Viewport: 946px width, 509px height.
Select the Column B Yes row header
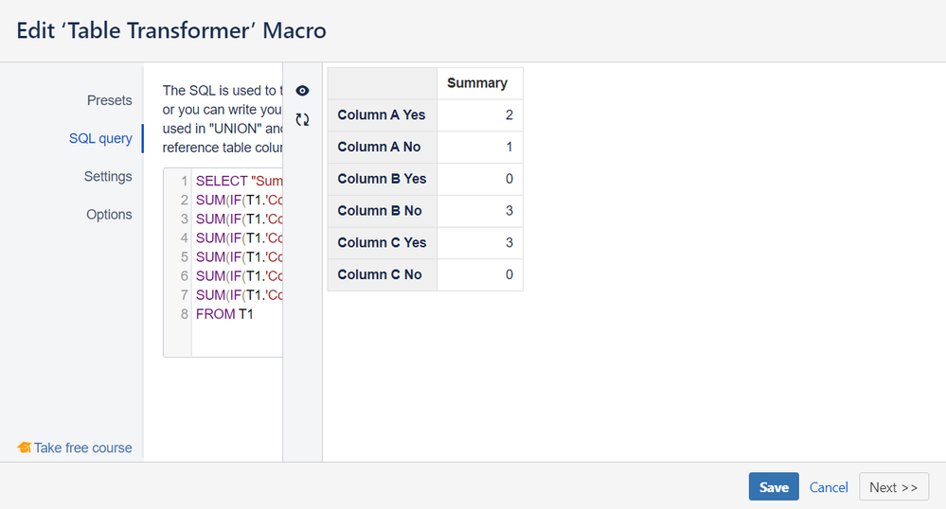click(382, 179)
